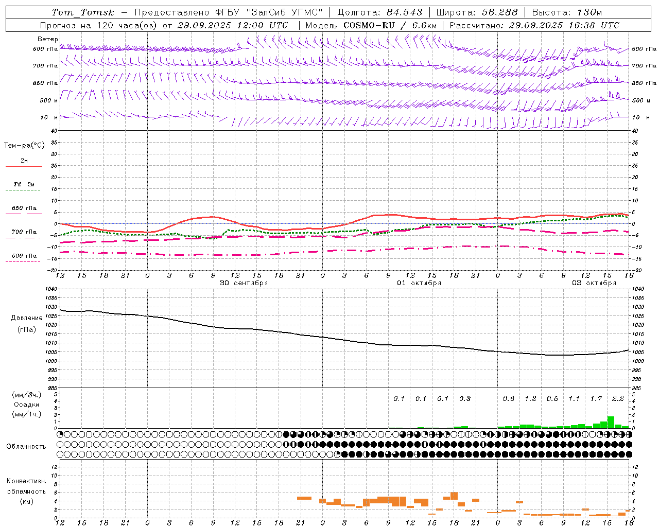Image resolution: width=659 pixels, height=527 pixels.
Task: Click the '1.2' precipitation value
Action: 530,398
